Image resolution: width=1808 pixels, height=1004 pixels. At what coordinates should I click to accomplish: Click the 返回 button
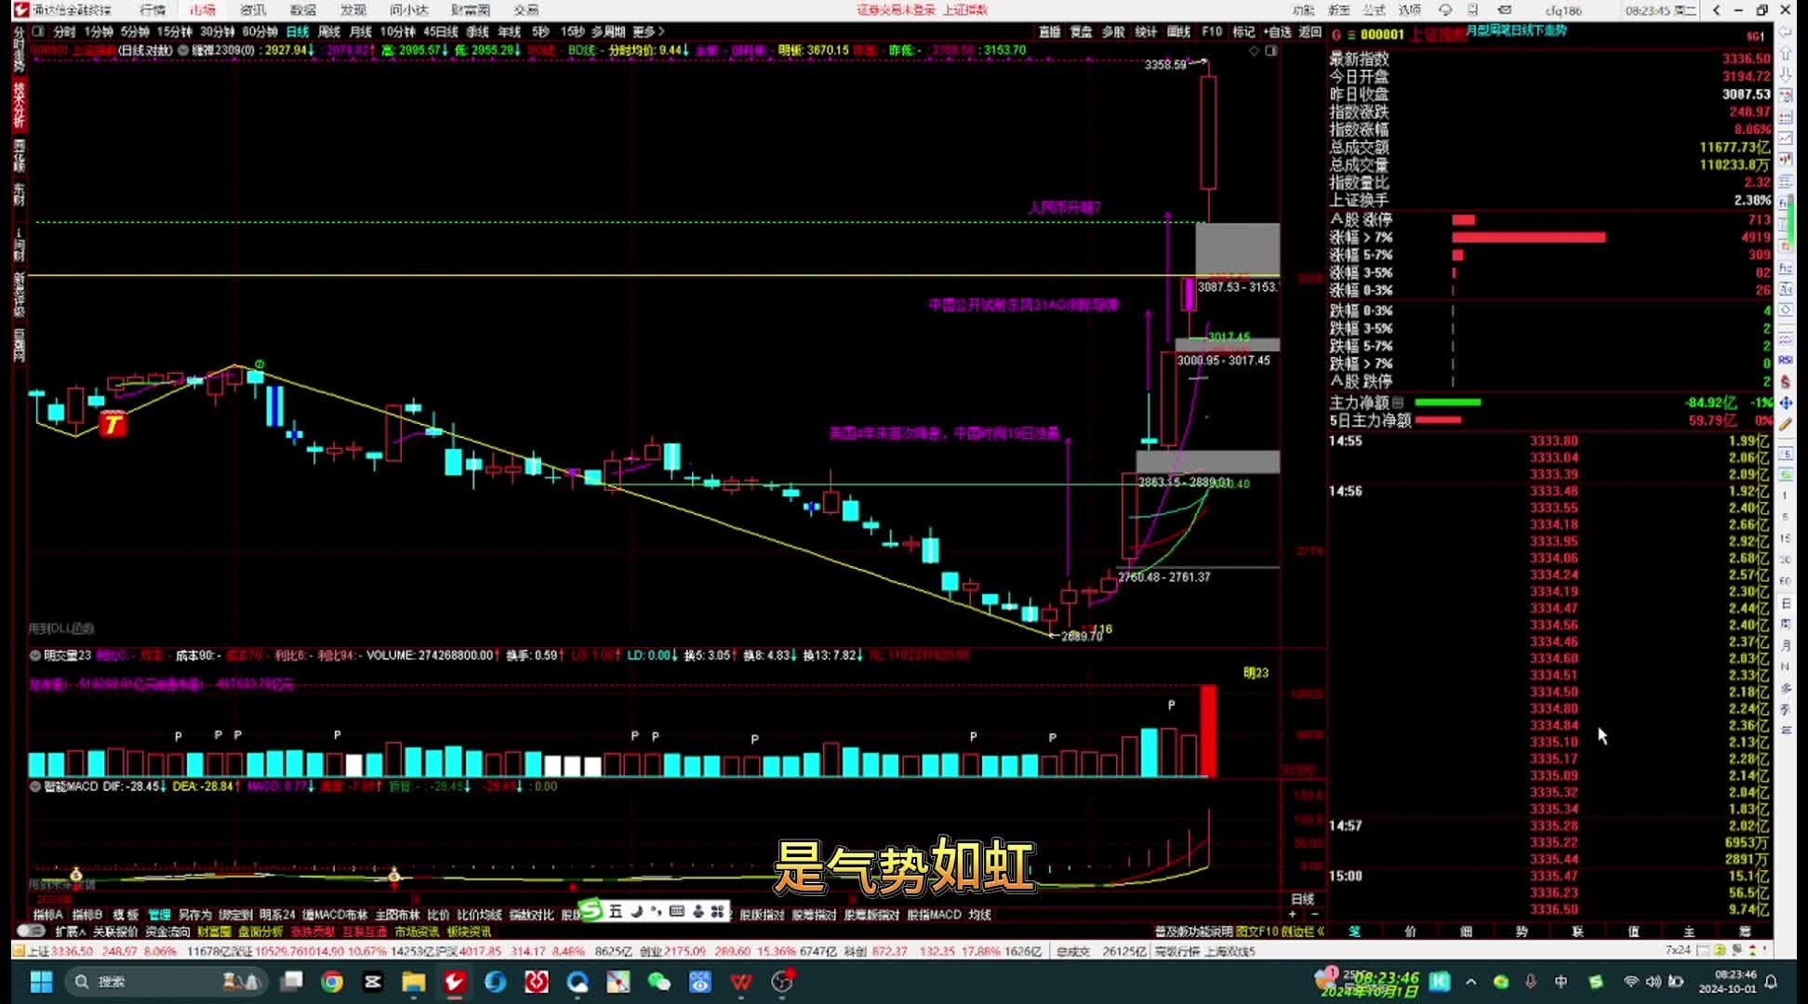tap(1309, 32)
